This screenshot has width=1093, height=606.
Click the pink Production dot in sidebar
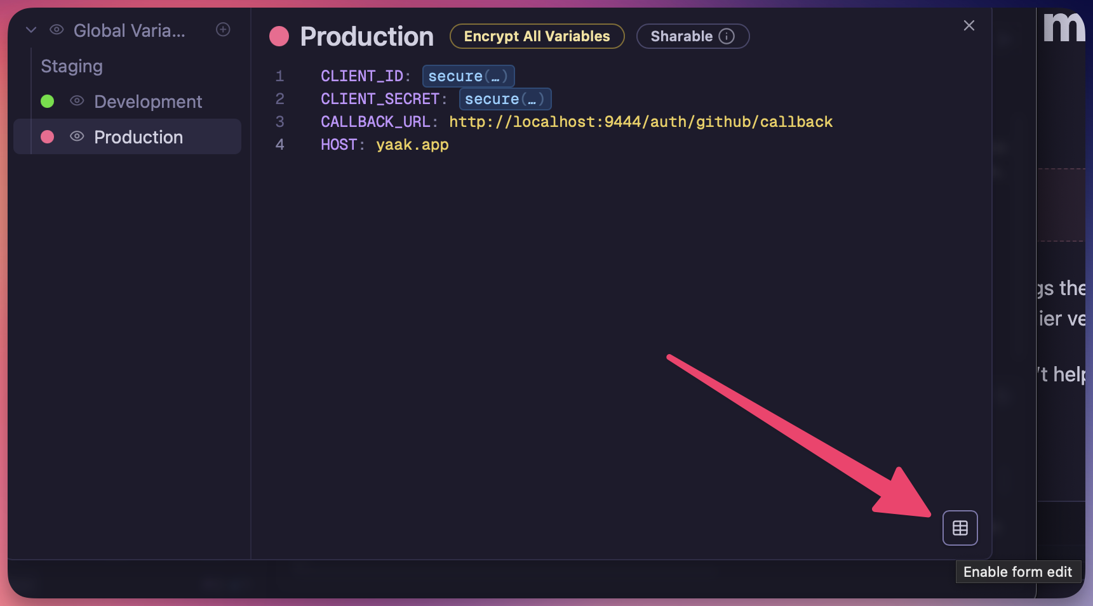[x=48, y=136]
